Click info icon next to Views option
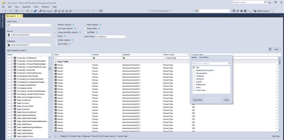The width and height of the screenshot is (284, 140). click(x=65, y=36)
